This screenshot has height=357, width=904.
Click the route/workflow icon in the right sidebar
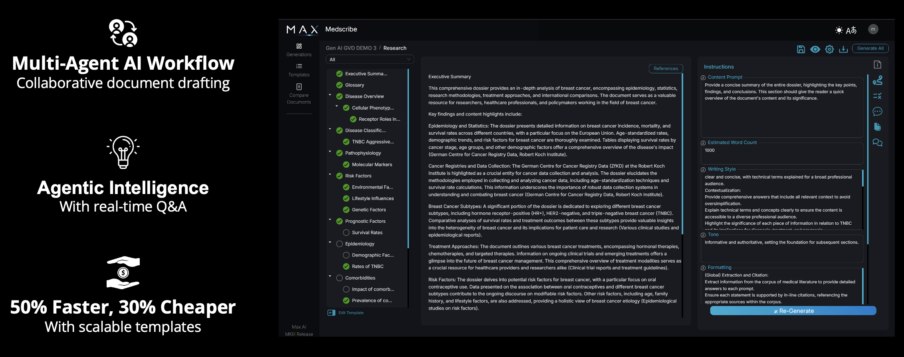877,80
